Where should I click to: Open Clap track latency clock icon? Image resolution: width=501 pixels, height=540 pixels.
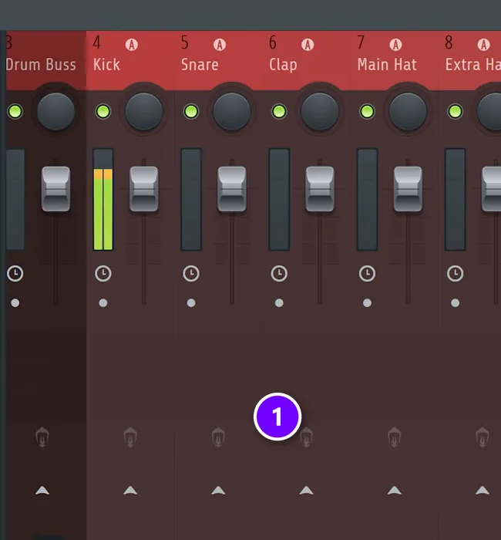pos(279,273)
